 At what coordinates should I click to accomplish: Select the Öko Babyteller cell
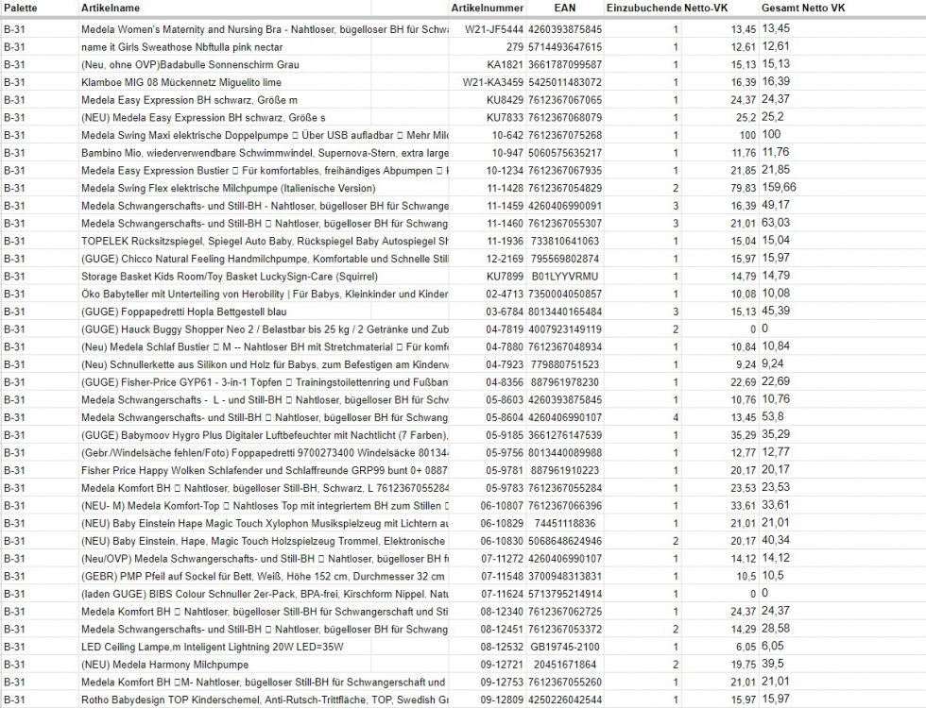point(265,295)
